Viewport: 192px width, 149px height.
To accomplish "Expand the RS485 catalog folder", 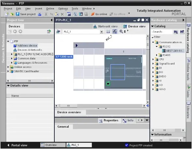I will pyautogui.click(x=157, y=55).
